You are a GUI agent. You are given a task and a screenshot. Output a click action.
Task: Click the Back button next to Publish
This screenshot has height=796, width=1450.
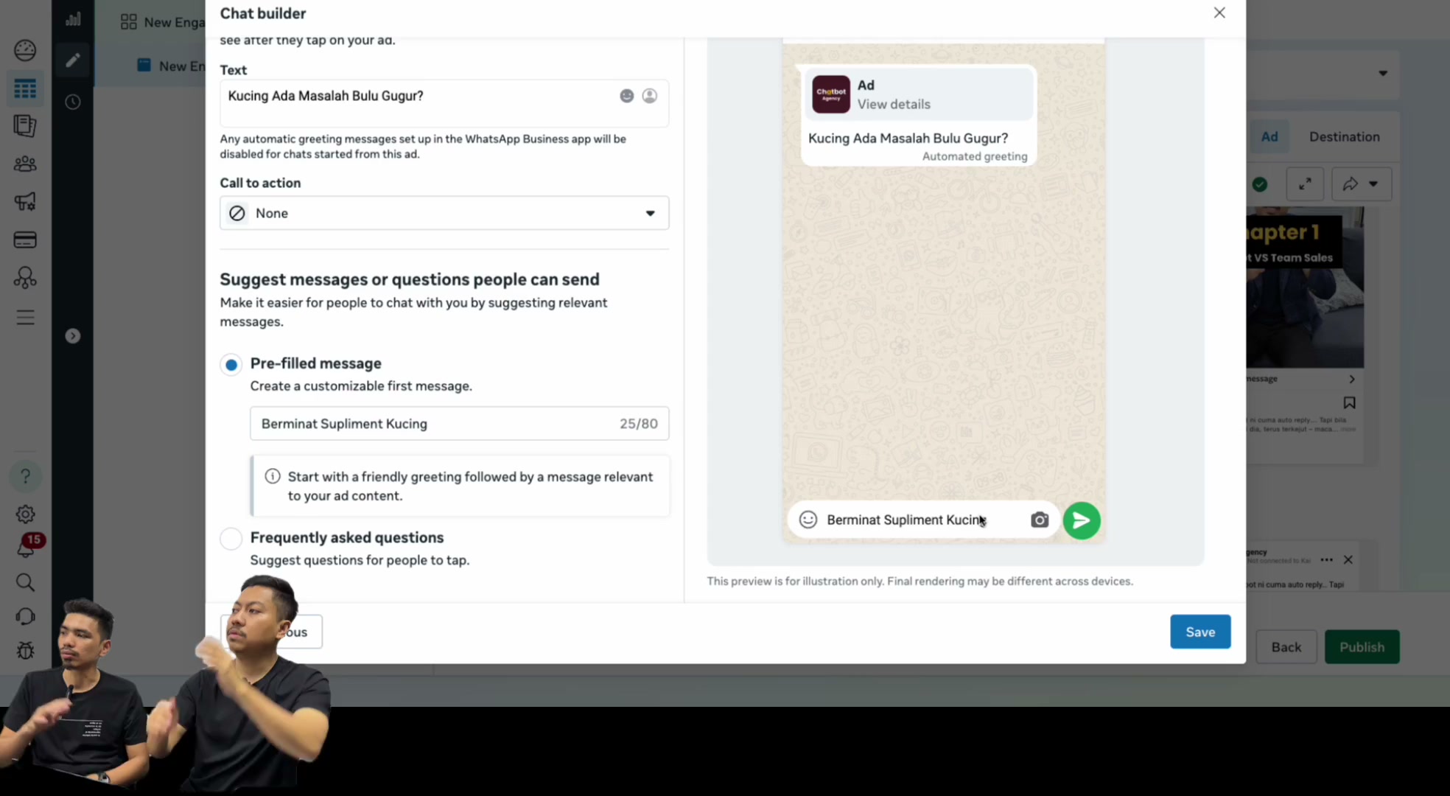1286,646
